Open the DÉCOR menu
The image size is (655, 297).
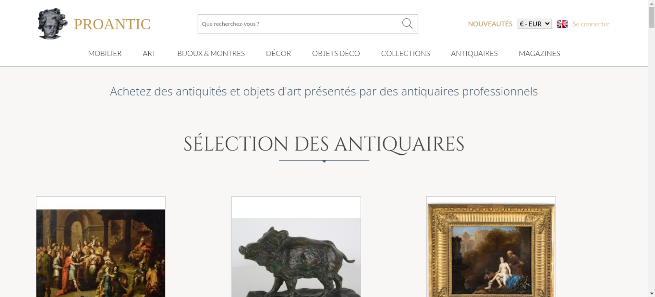pos(278,53)
